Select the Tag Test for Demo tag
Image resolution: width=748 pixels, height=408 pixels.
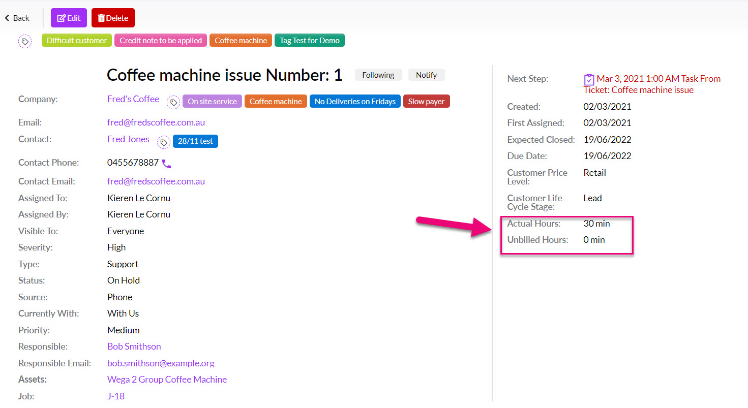310,41
